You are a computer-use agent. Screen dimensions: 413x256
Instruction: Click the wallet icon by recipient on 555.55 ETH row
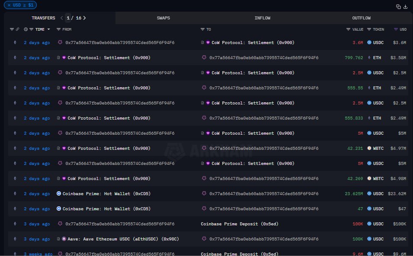tap(204, 88)
